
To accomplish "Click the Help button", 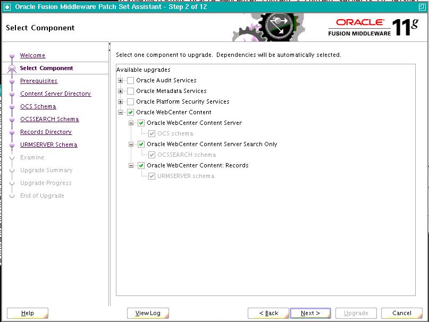I will click(x=28, y=313).
